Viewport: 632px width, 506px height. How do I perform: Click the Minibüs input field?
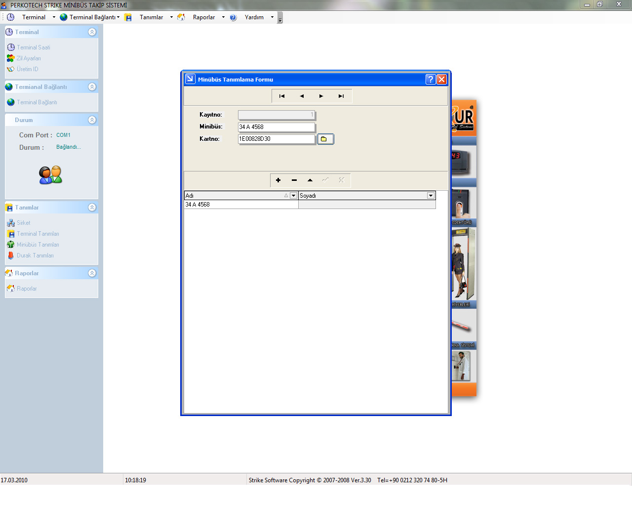(x=276, y=127)
